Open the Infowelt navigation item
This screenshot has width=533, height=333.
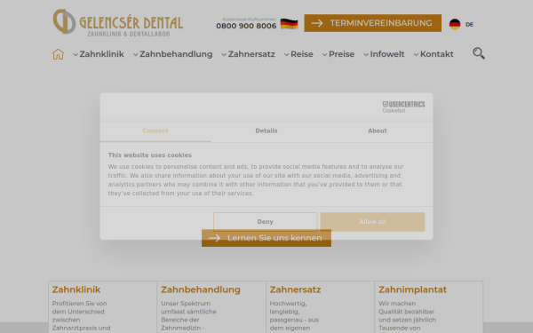[387, 54]
